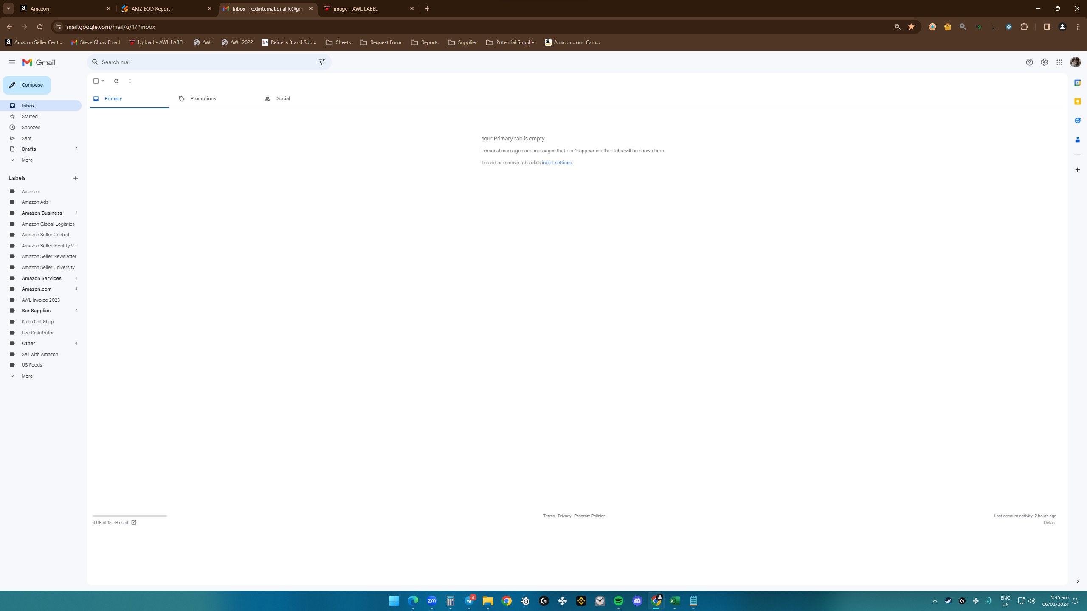Open Excel from the taskbar
Viewport: 1087px width, 611px height.
(674, 601)
